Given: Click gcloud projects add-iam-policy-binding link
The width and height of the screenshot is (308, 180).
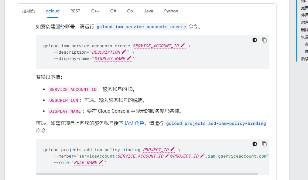Looking at the screenshot, I should (216, 123).
